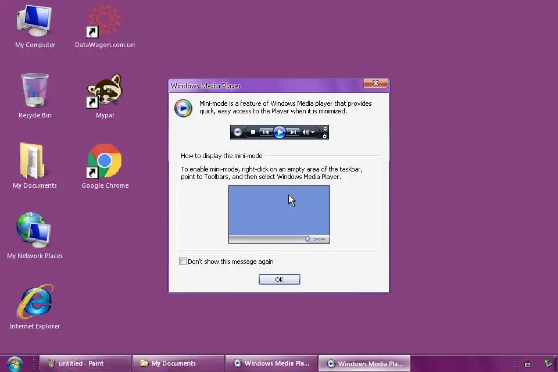Screen dimensions: 558x372
Task: Select the My Network Places icon
Action: point(35,235)
